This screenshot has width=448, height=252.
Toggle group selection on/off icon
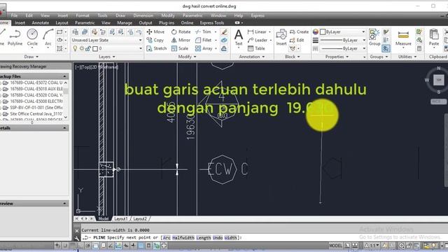click(x=386, y=48)
